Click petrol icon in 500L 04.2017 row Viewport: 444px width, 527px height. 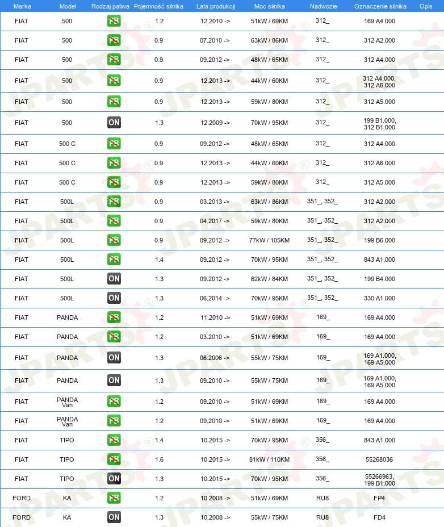pyautogui.click(x=114, y=221)
